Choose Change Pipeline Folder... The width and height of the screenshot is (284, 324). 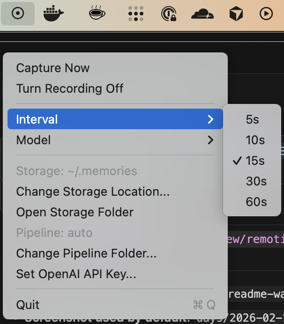(86, 253)
